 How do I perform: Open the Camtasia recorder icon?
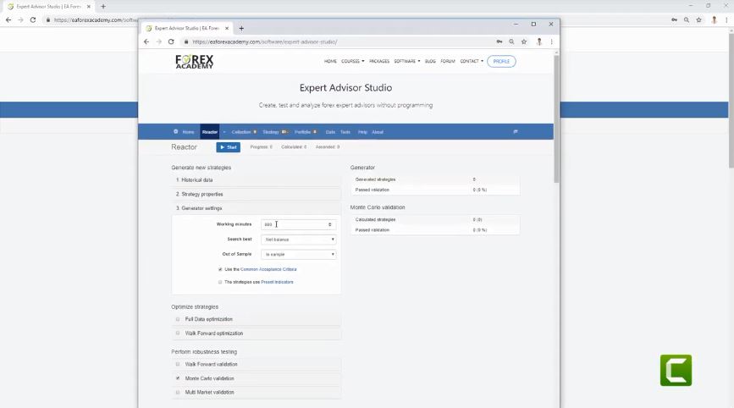[676, 370]
